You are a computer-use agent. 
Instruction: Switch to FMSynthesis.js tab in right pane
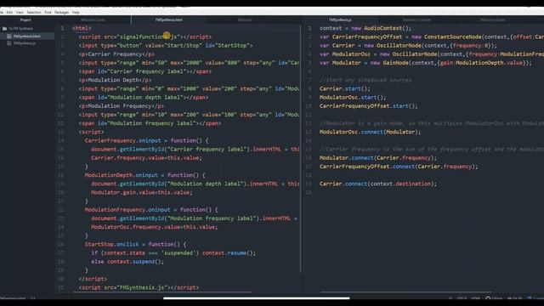point(340,20)
